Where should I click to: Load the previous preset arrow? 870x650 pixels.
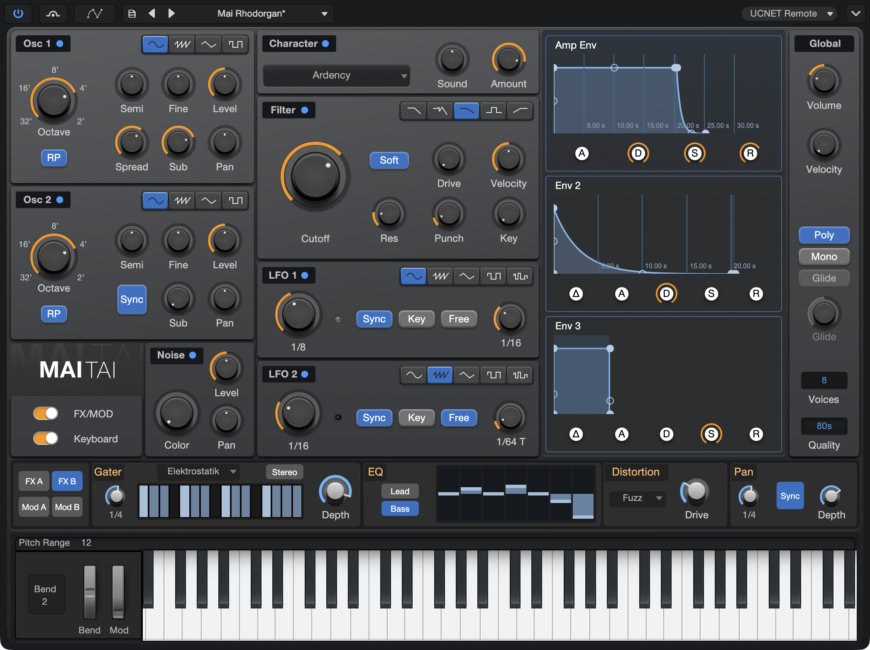tap(152, 14)
